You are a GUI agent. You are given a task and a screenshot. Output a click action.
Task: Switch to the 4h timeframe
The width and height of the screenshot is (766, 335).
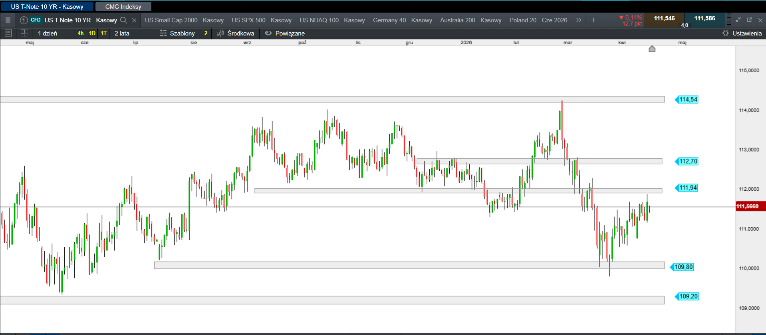(81, 33)
